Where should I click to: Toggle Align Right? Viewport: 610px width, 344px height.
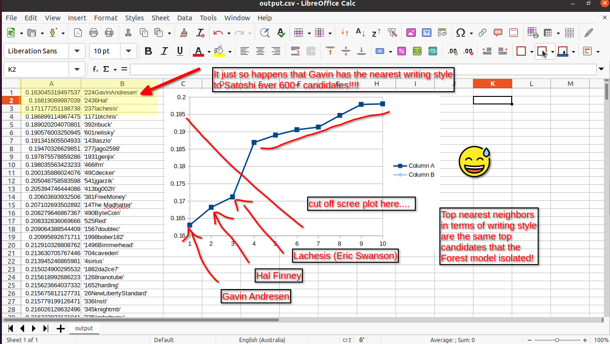[276, 51]
